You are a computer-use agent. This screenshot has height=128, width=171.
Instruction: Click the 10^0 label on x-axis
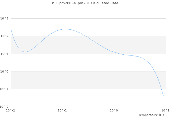[x=114, y=110]
